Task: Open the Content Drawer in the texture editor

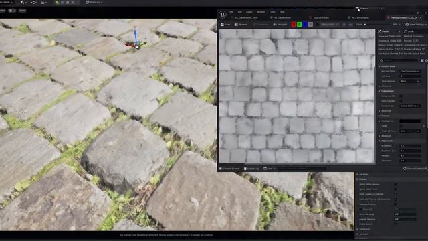Action: click(x=229, y=169)
